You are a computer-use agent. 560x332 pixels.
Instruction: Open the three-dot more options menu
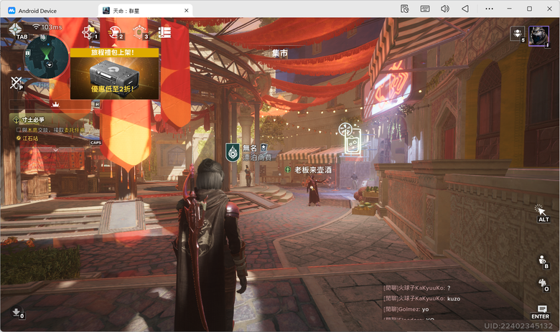490,9
